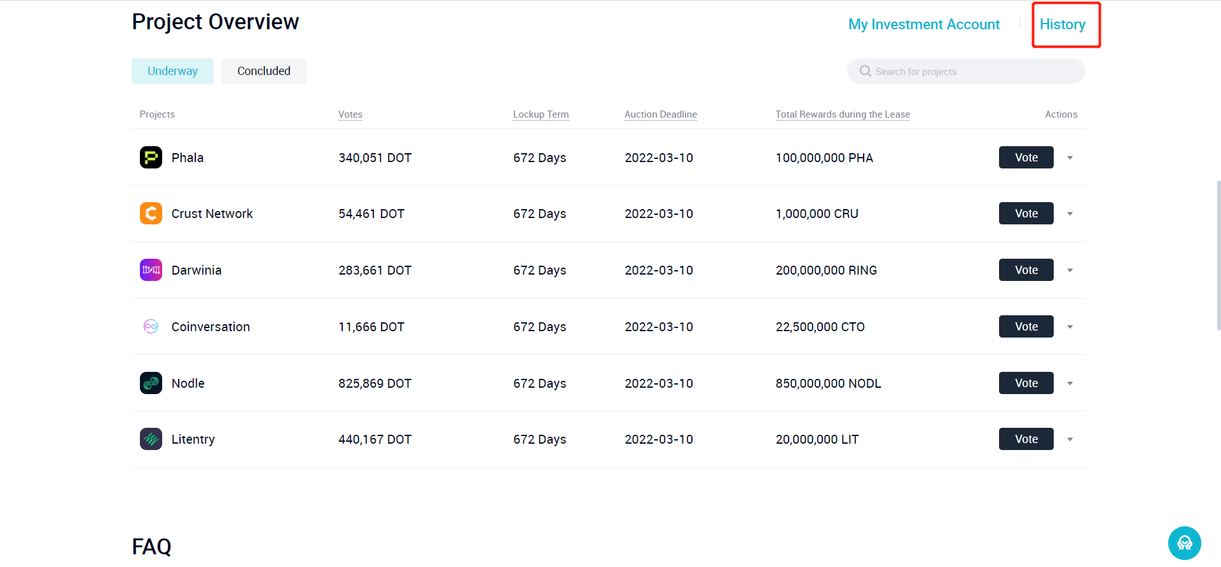Select the Darwinia project icon
Screen dimensions: 1221x567
(151, 270)
